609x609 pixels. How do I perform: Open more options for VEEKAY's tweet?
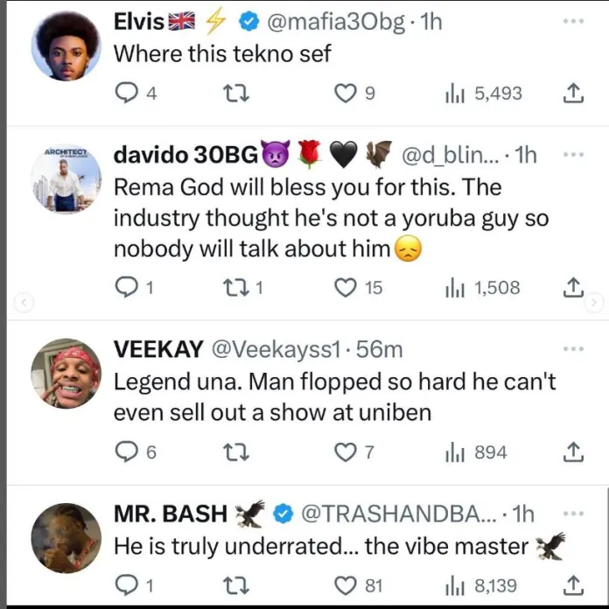(573, 349)
